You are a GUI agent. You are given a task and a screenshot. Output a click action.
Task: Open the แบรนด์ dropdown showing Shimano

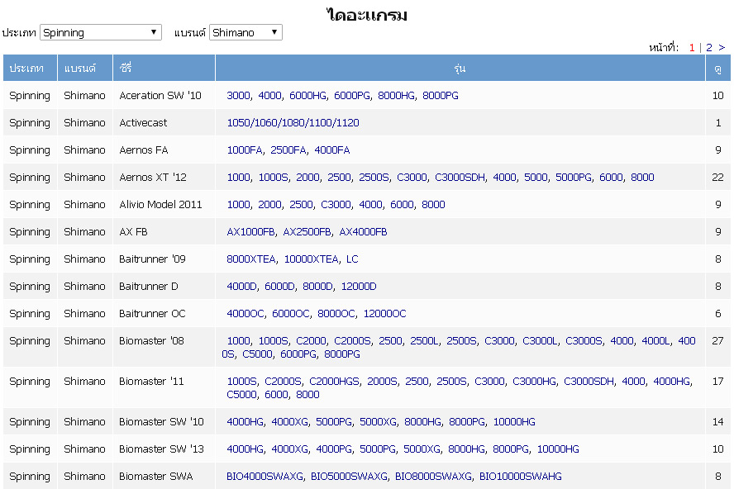(x=245, y=32)
